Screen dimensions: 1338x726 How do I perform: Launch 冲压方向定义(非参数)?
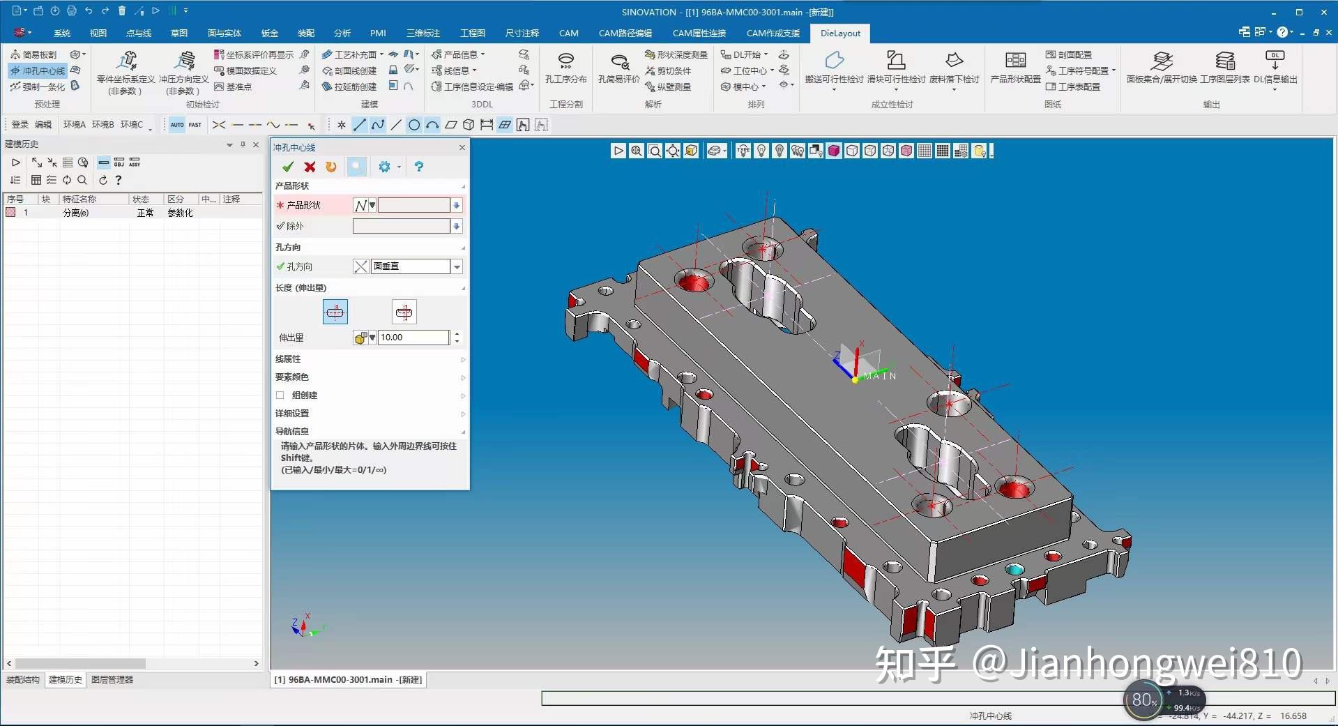pyautogui.click(x=183, y=70)
